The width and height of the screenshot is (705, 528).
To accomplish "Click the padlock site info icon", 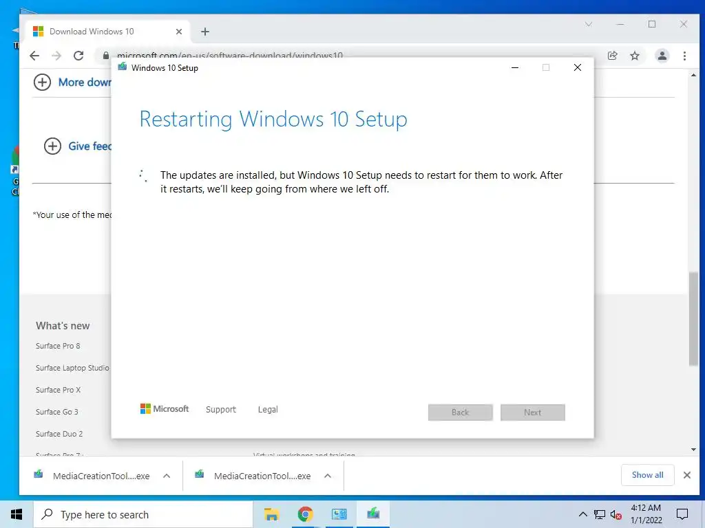I will 105,56.
